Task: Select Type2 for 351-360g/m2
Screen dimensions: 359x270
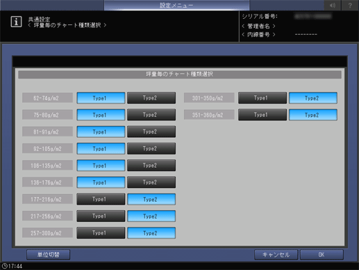Action: point(313,115)
